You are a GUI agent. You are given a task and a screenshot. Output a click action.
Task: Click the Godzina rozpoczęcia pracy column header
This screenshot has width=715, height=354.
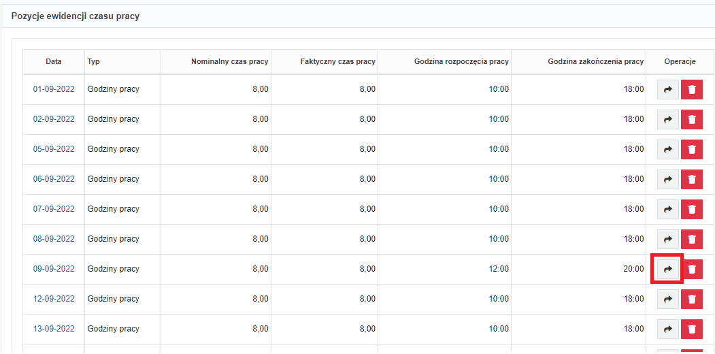coord(461,61)
